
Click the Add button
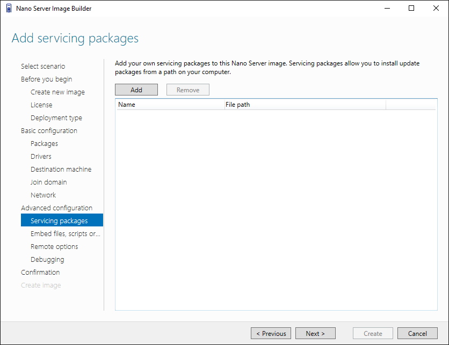pos(136,90)
